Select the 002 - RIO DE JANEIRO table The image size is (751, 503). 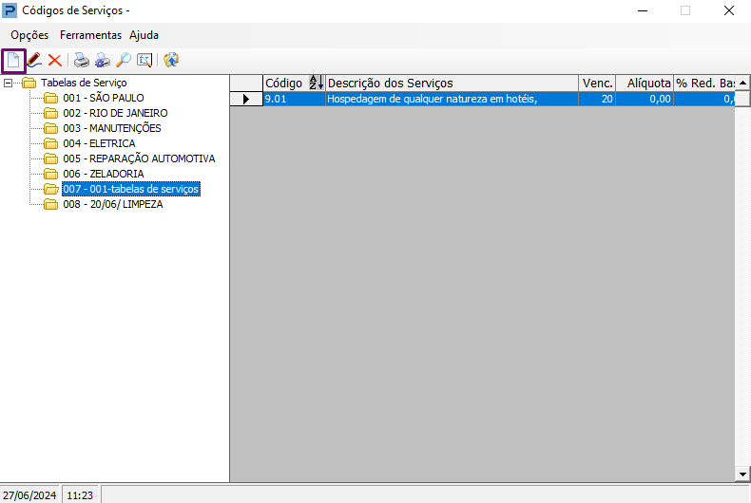115,113
